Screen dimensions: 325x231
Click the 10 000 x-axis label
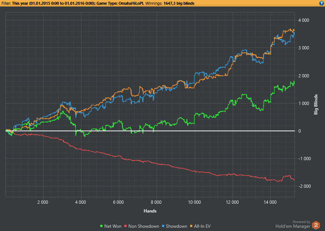coord(195,202)
